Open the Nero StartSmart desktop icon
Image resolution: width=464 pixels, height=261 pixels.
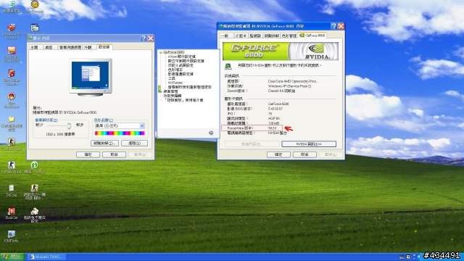tap(12, 100)
